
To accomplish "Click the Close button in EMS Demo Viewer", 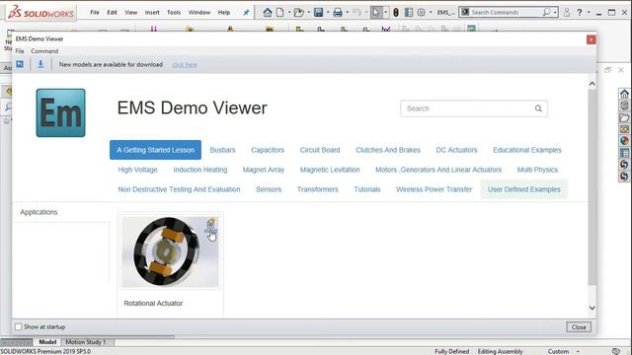I will [x=579, y=327].
